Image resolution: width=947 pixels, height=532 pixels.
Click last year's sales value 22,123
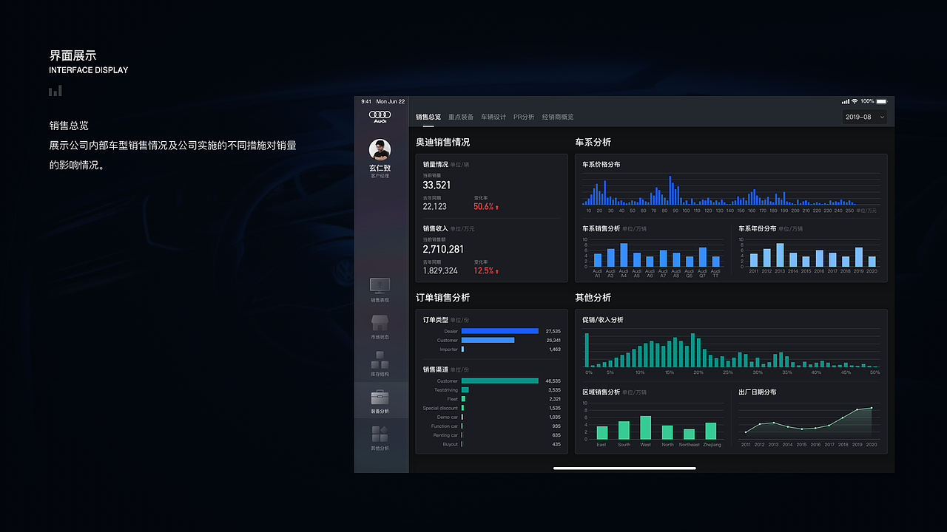pyautogui.click(x=435, y=207)
